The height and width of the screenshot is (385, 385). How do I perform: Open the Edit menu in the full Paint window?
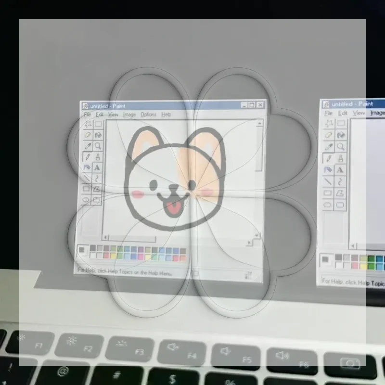[100, 115]
